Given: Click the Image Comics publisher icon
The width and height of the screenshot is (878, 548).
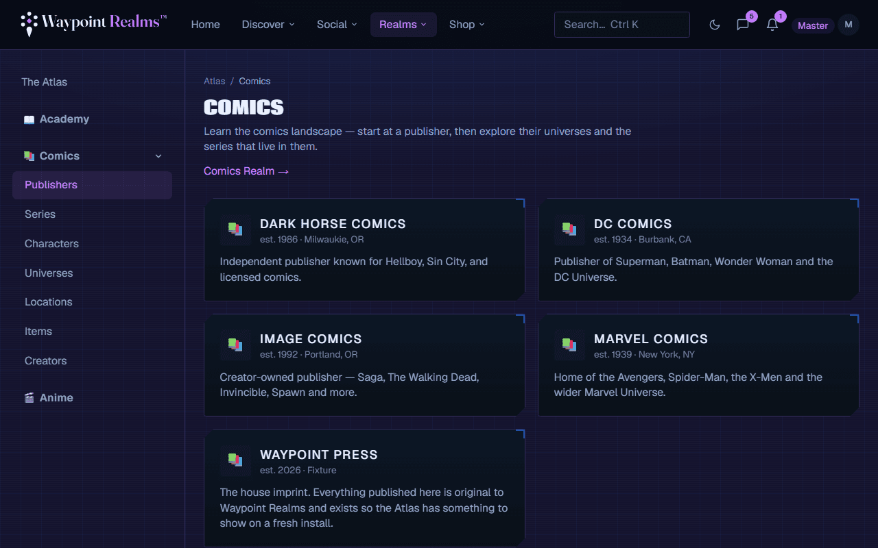Looking at the screenshot, I should tap(235, 345).
